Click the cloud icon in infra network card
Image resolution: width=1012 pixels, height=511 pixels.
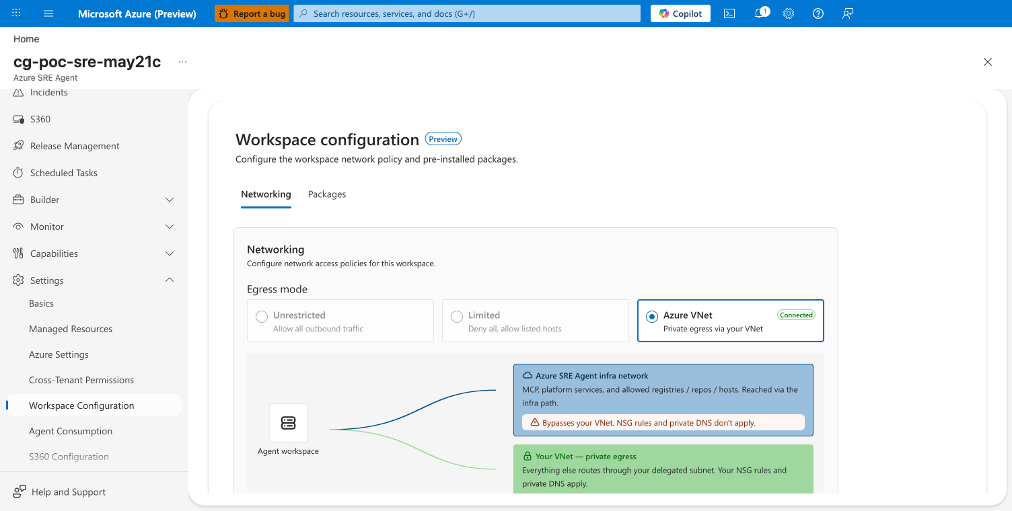pyautogui.click(x=528, y=376)
